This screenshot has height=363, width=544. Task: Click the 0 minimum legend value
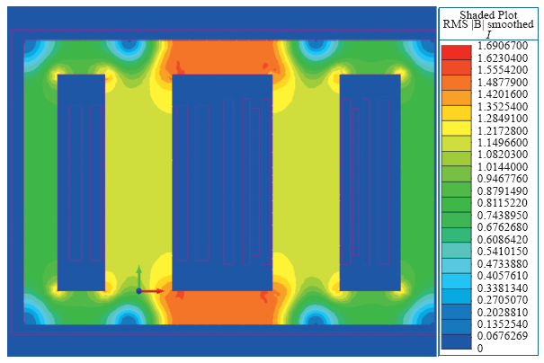[x=480, y=348]
